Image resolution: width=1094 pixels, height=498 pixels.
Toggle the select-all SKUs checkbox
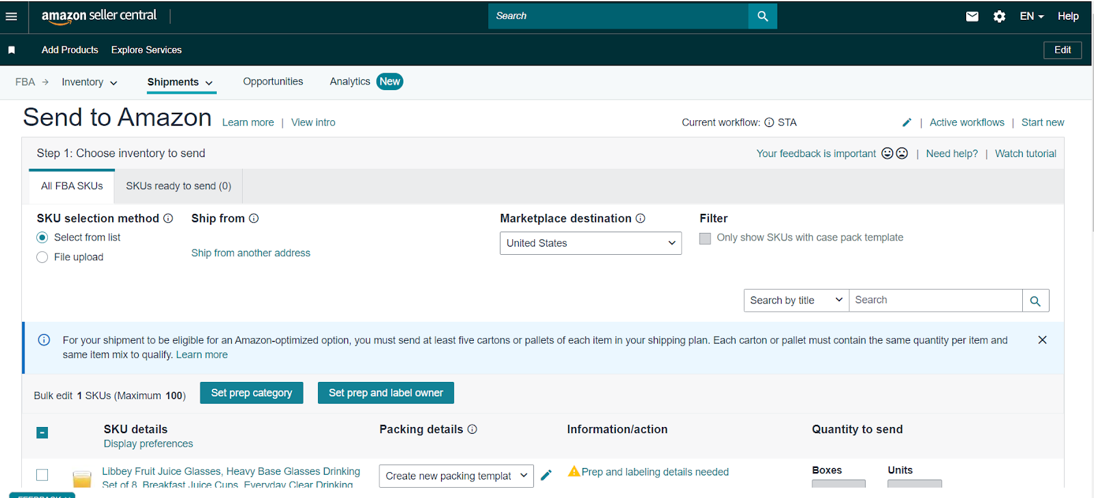point(42,432)
